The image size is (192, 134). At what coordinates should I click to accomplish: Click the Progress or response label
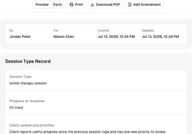point(27,101)
